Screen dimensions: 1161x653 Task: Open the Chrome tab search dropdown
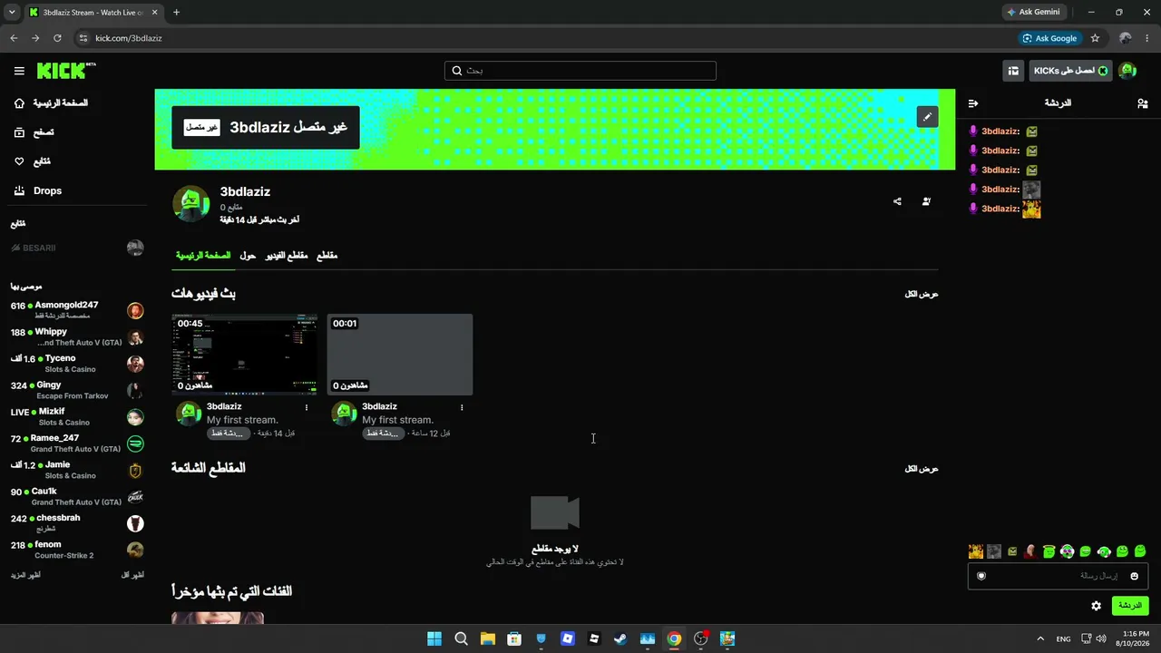pos(12,12)
